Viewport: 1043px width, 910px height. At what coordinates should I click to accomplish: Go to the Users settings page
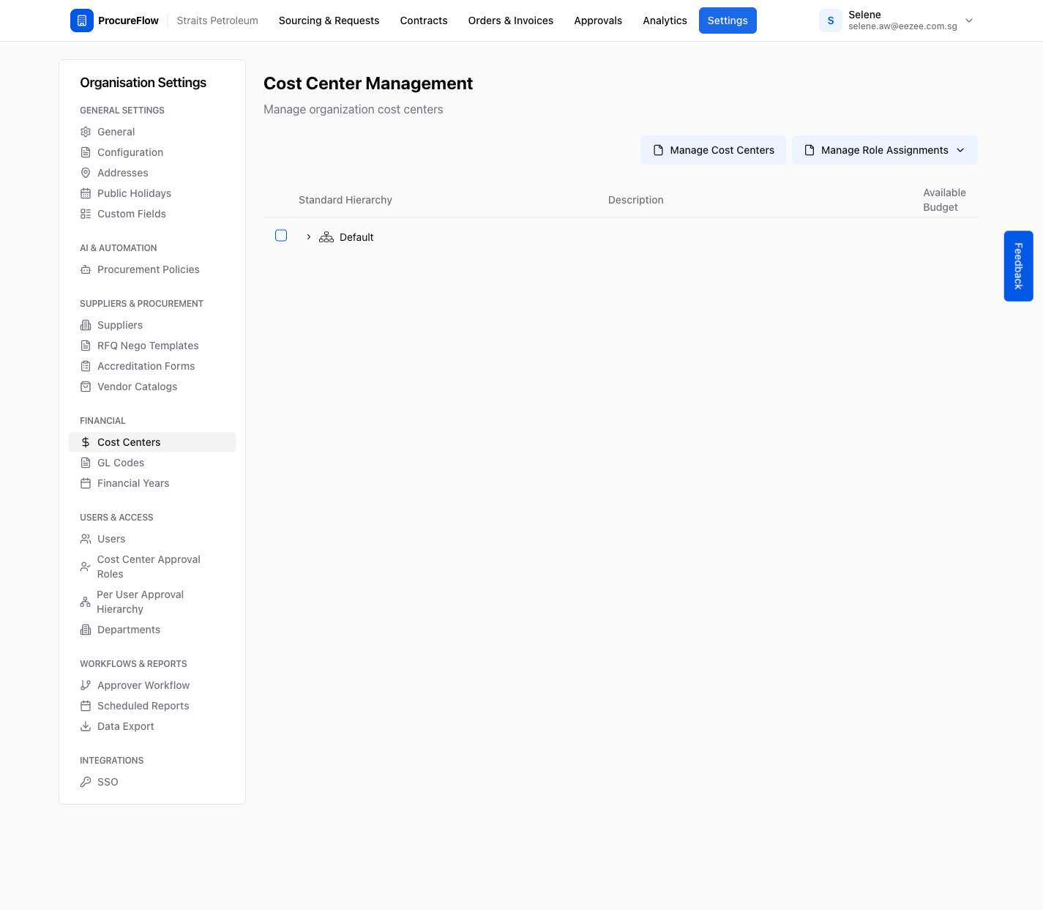tap(152, 539)
